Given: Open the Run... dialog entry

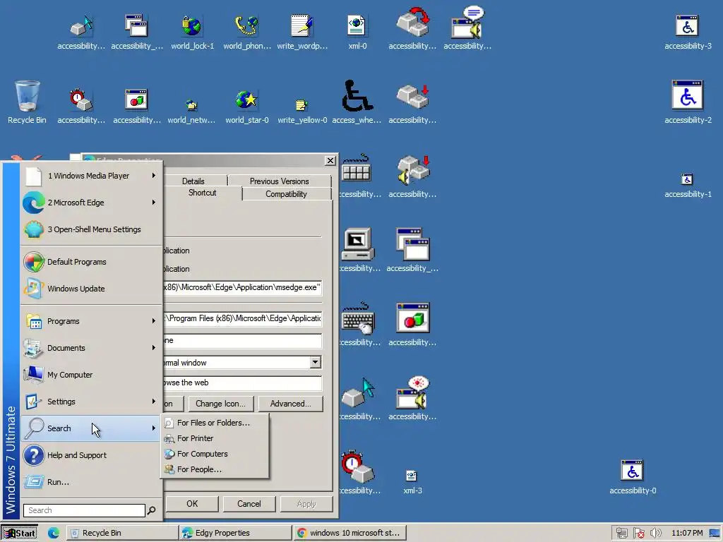Looking at the screenshot, I should tap(91, 481).
